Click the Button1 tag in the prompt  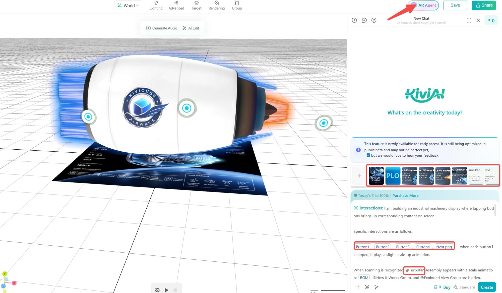click(362, 247)
